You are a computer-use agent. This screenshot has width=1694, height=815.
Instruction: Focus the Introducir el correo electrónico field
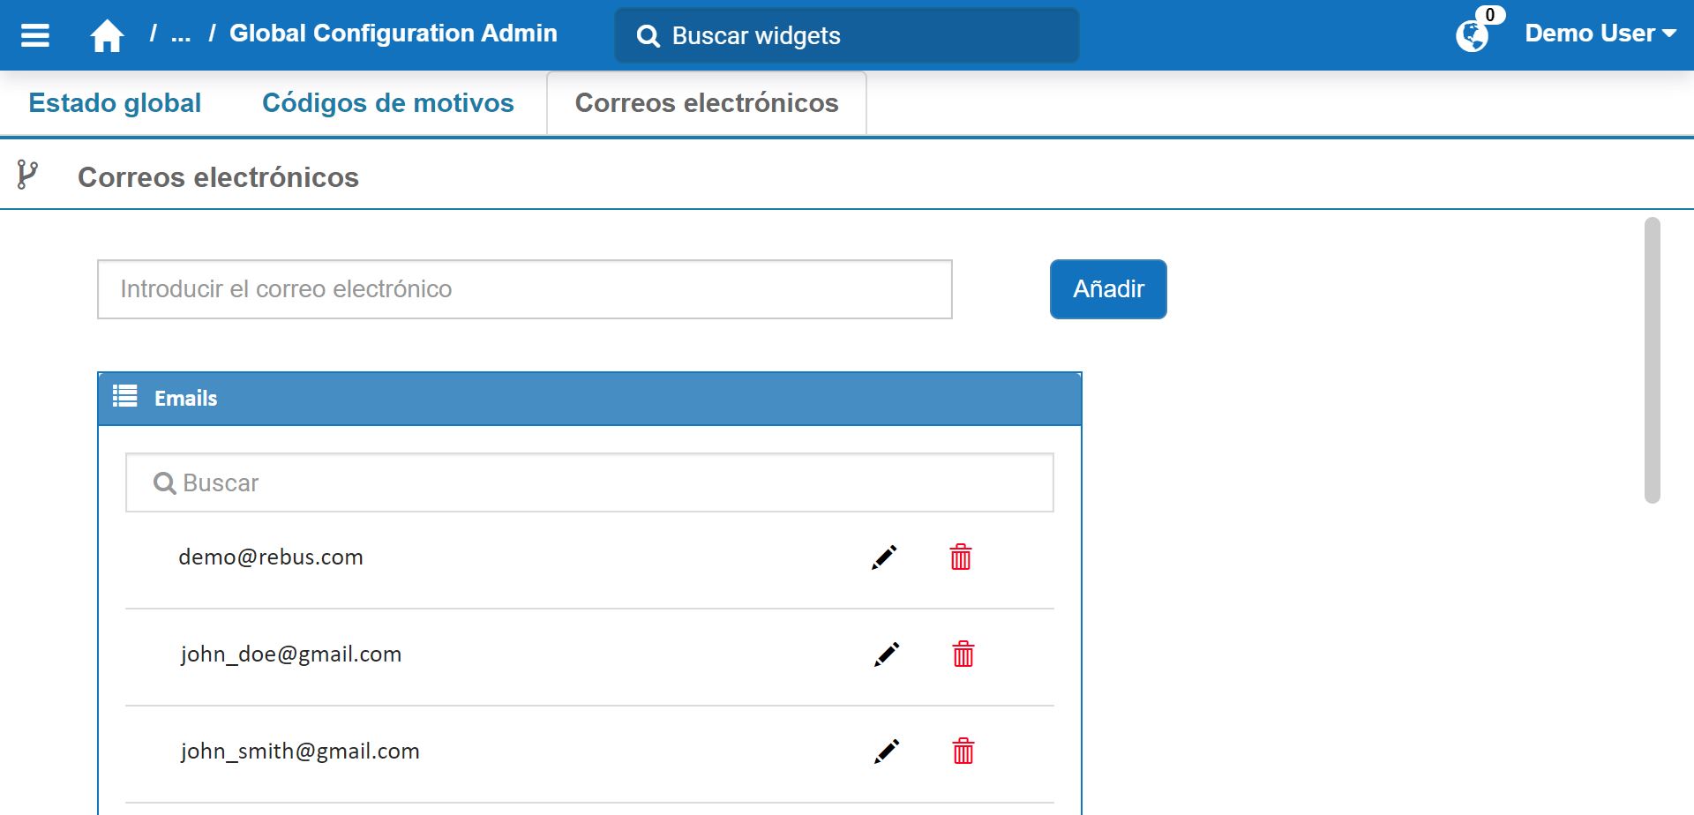pyautogui.click(x=524, y=289)
